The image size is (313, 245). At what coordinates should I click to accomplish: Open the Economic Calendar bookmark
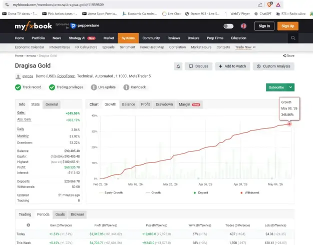pyautogui.click(x=140, y=14)
